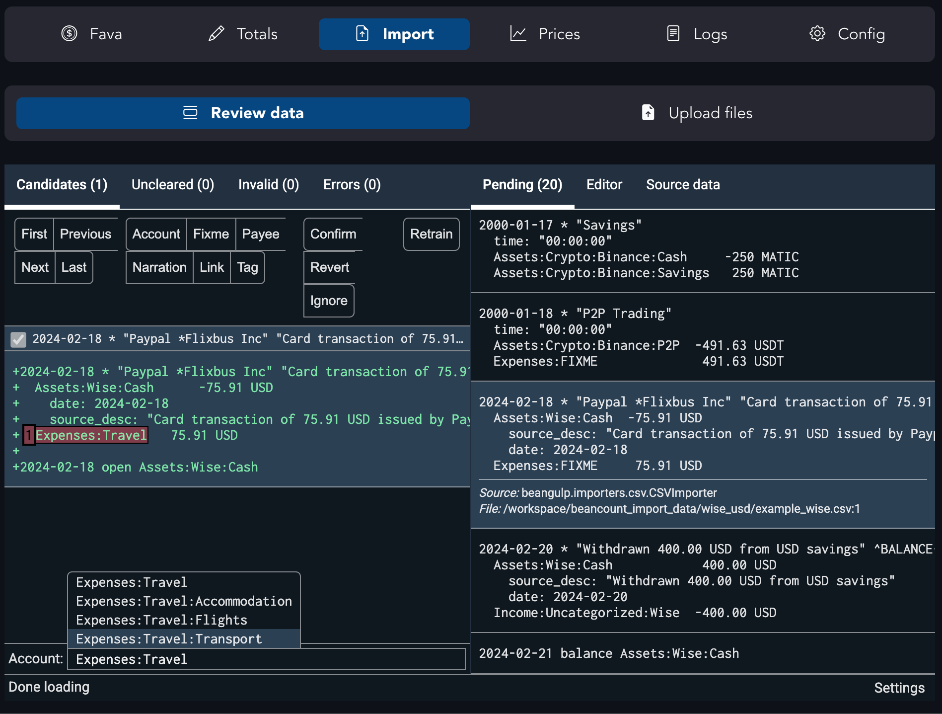Open the Config tab
The image size is (942, 714).
pyautogui.click(x=847, y=34)
